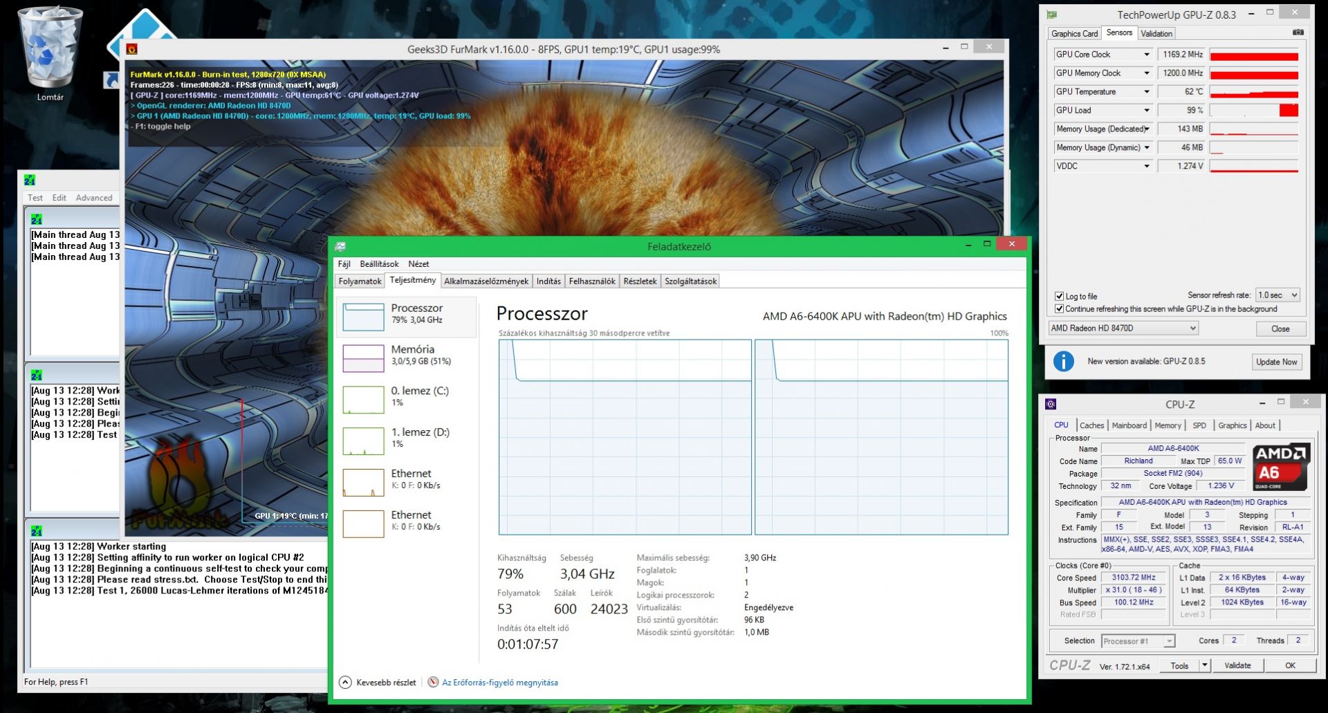Click the Kevesebb részlet collapse arrow icon
This screenshot has height=713, width=1328.
(346, 683)
